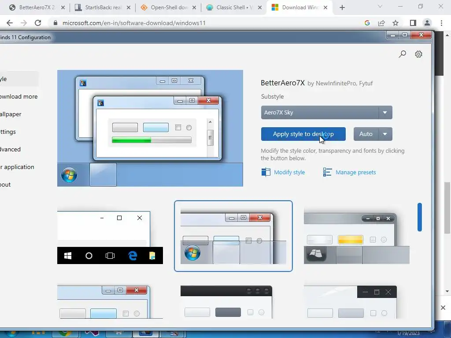Viewport: 451px width, 338px height.
Task: Open the Chrome three-dot menu
Action: (x=441, y=23)
